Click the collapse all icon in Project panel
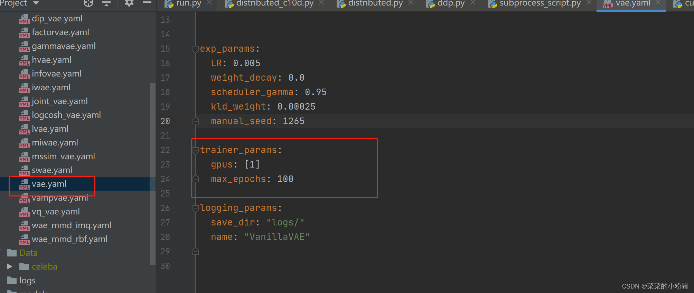 click(x=106, y=3)
